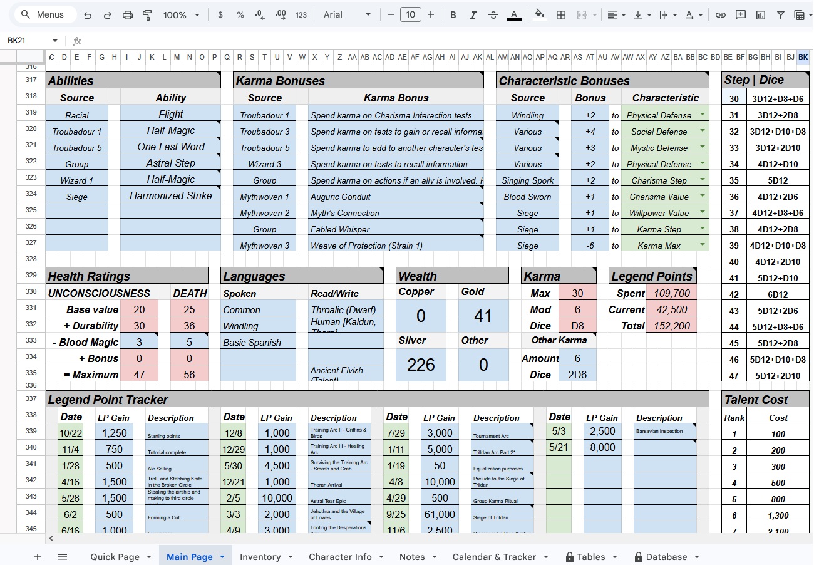This screenshot has height=565, width=814.
Task: Open the Calendar & Tracker sheet tab
Action: [x=500, y=557]
